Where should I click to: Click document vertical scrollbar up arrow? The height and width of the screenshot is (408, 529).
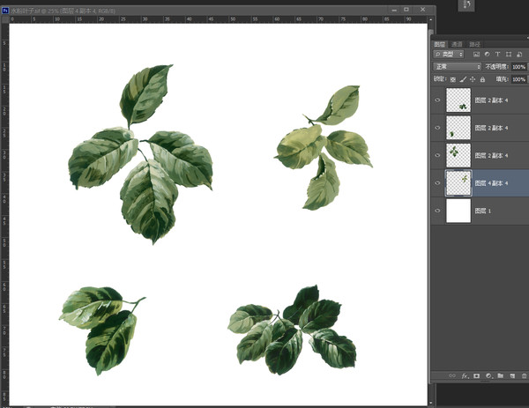click(430, 19)
